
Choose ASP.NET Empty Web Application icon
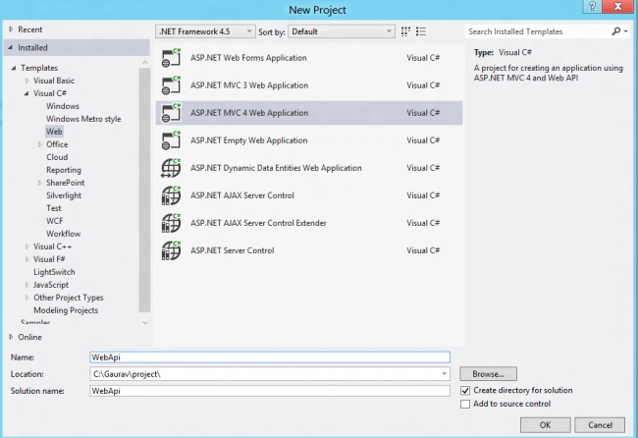(171, 140)
